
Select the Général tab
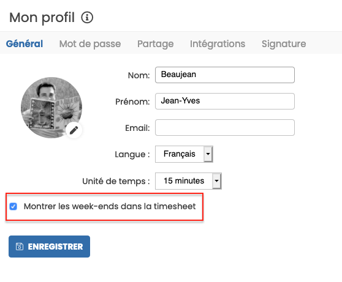[x=25, y=44]
